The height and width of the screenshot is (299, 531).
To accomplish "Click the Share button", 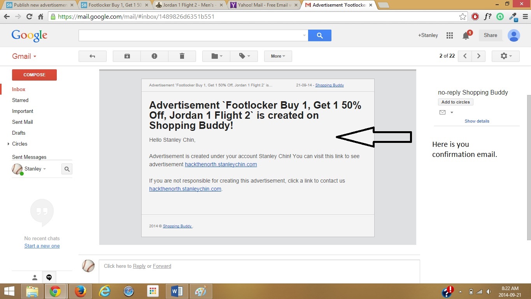I will (x=491, y=35).
